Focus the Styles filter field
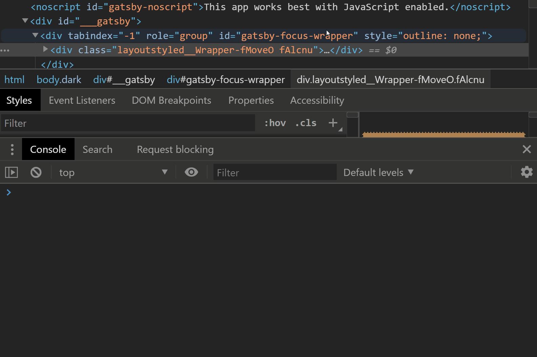The image size is (537, 357). click(128, 123)
